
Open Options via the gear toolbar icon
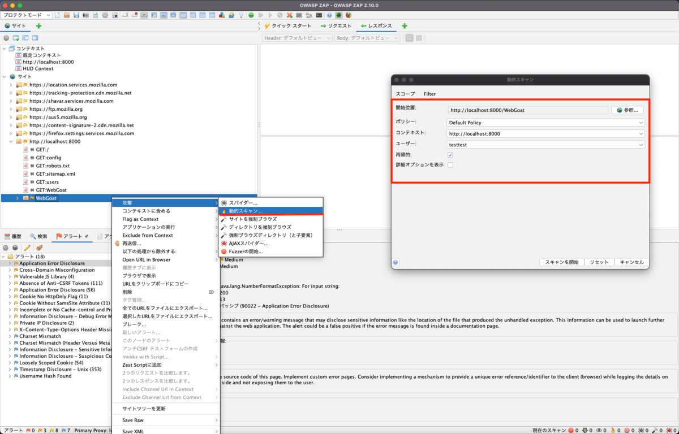tap(105, 15)
